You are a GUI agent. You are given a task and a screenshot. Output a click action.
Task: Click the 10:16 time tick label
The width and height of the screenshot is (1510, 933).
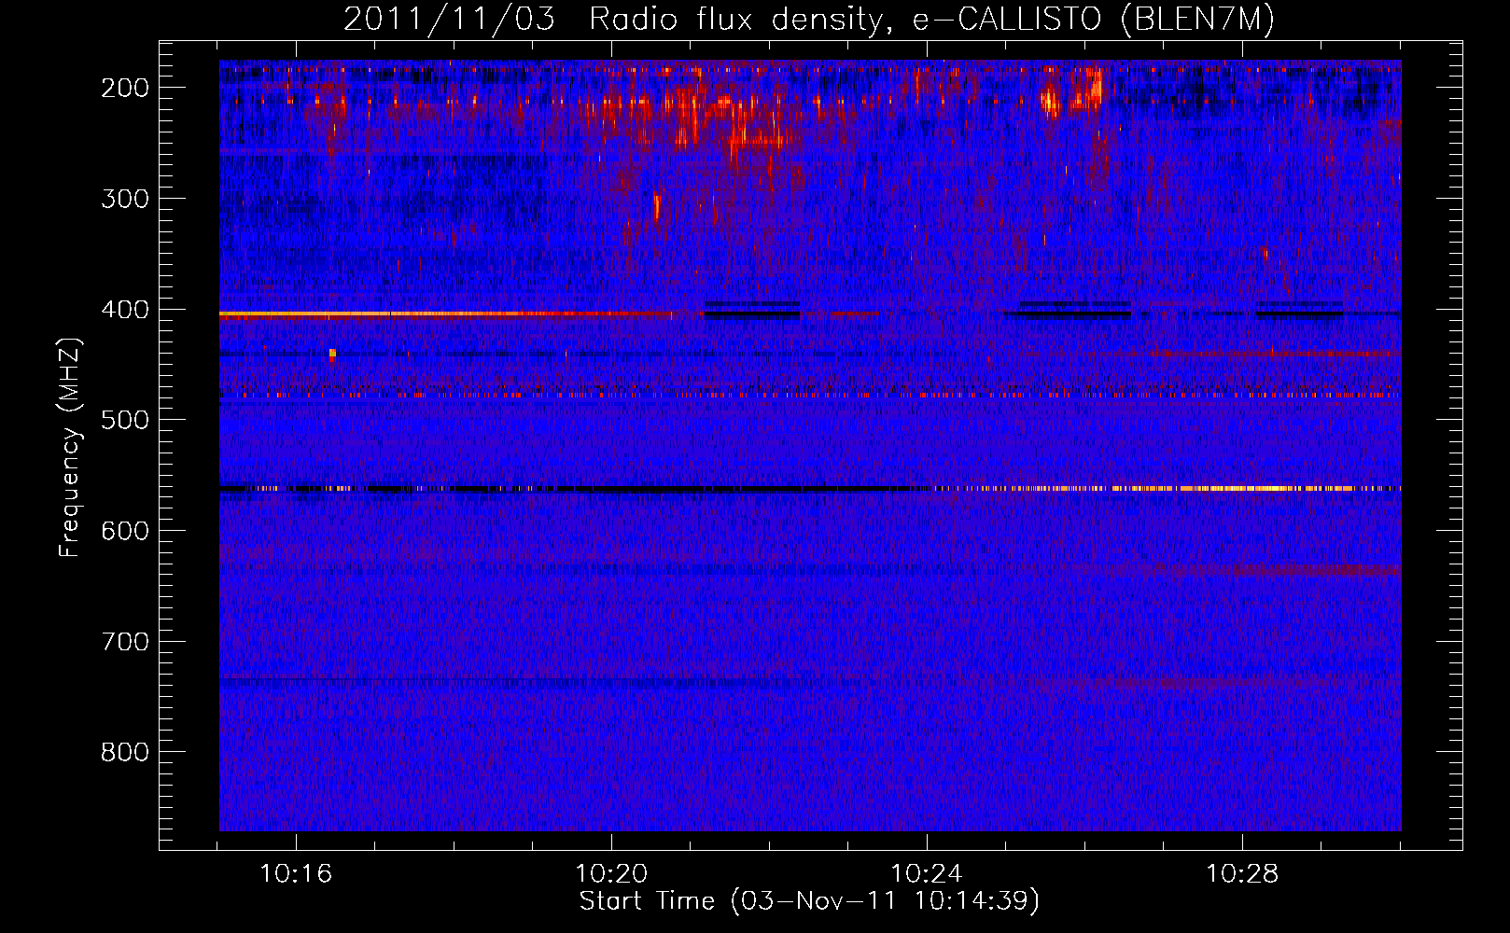296,874
